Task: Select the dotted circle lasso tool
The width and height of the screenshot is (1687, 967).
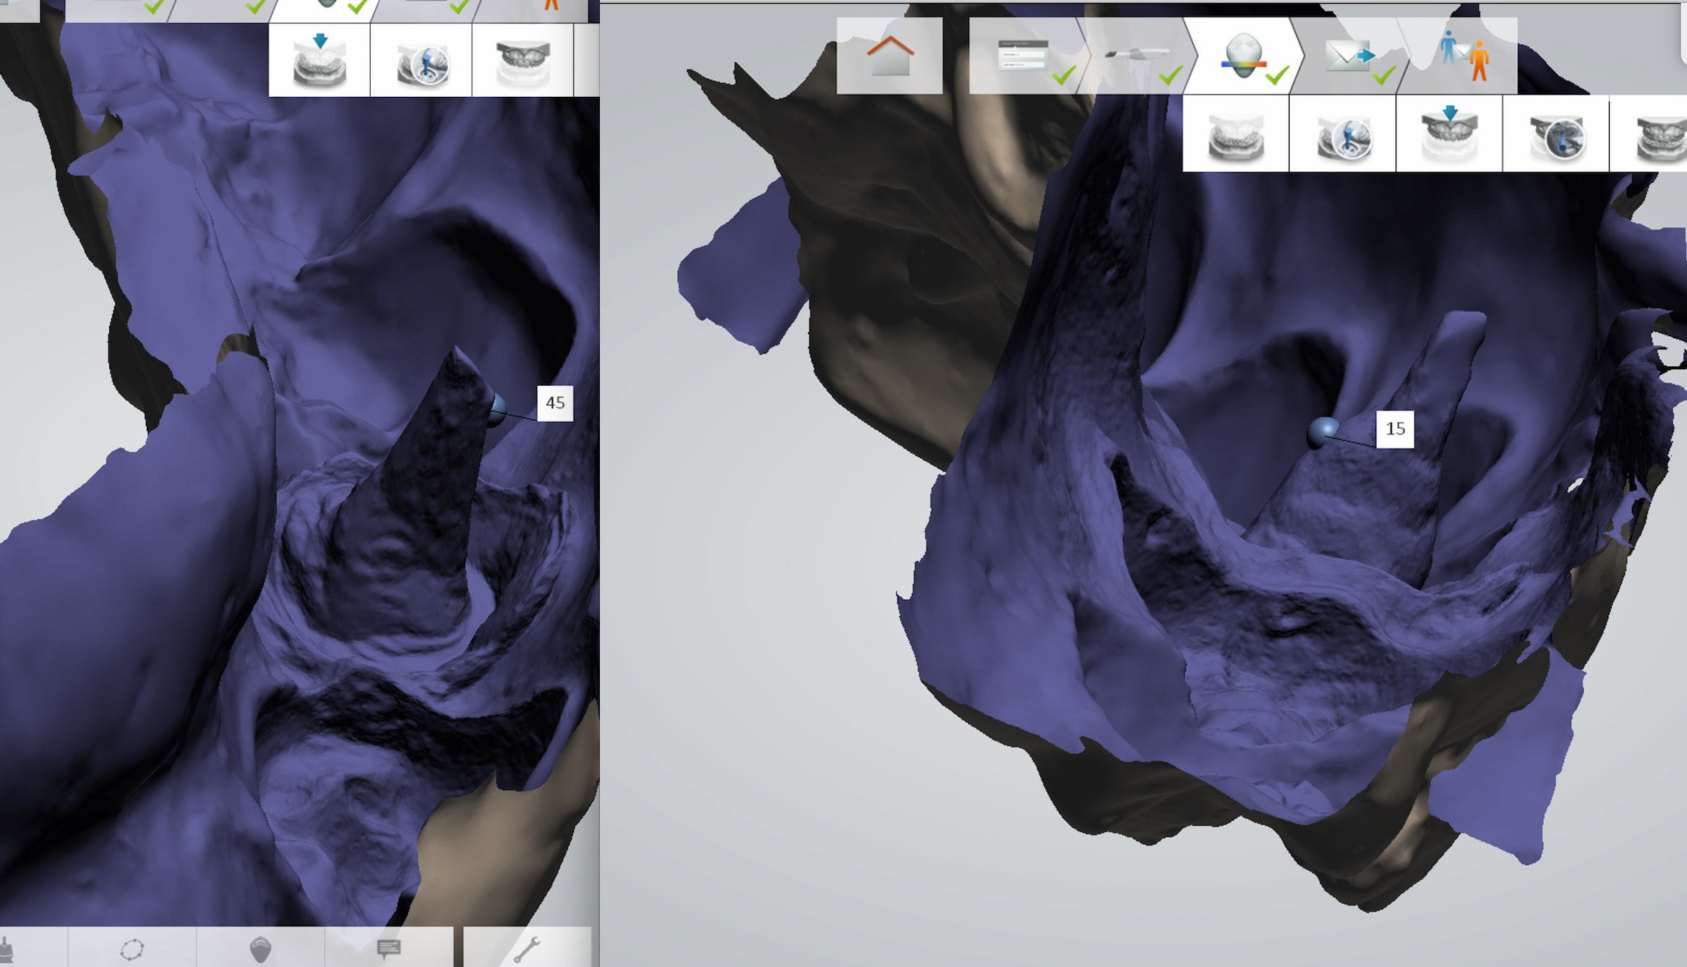Action: coord(132,947)
